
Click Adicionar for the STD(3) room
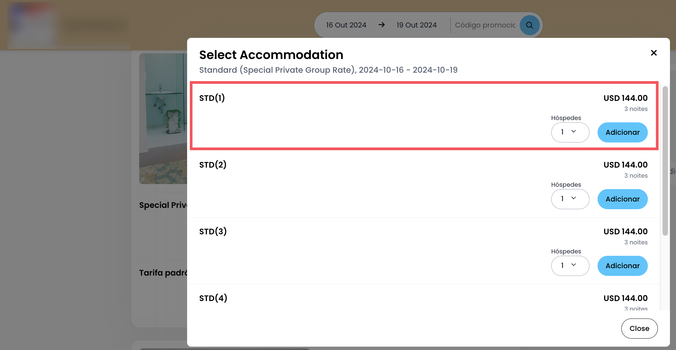622,266
